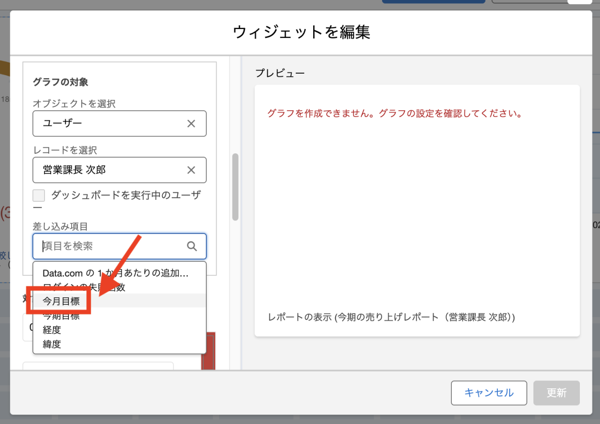Open レポートの表示 link in preview
Screen dimensions: 600x424
pyautogui.click(x=391, y=318)
